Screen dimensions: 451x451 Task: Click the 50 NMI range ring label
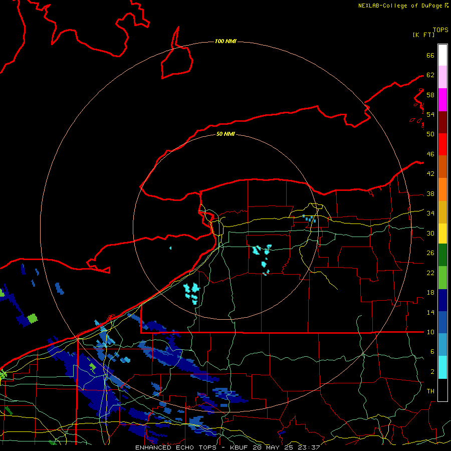pos(225,134)
